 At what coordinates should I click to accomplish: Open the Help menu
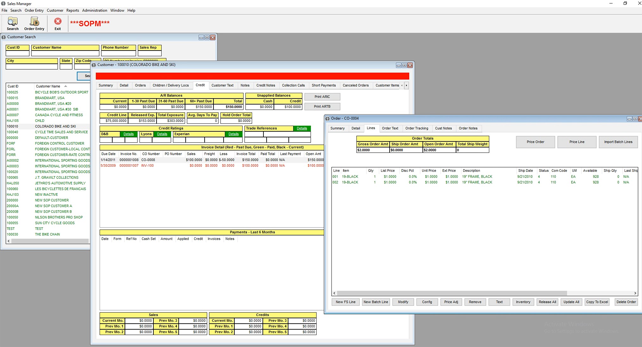pos(131,10)
